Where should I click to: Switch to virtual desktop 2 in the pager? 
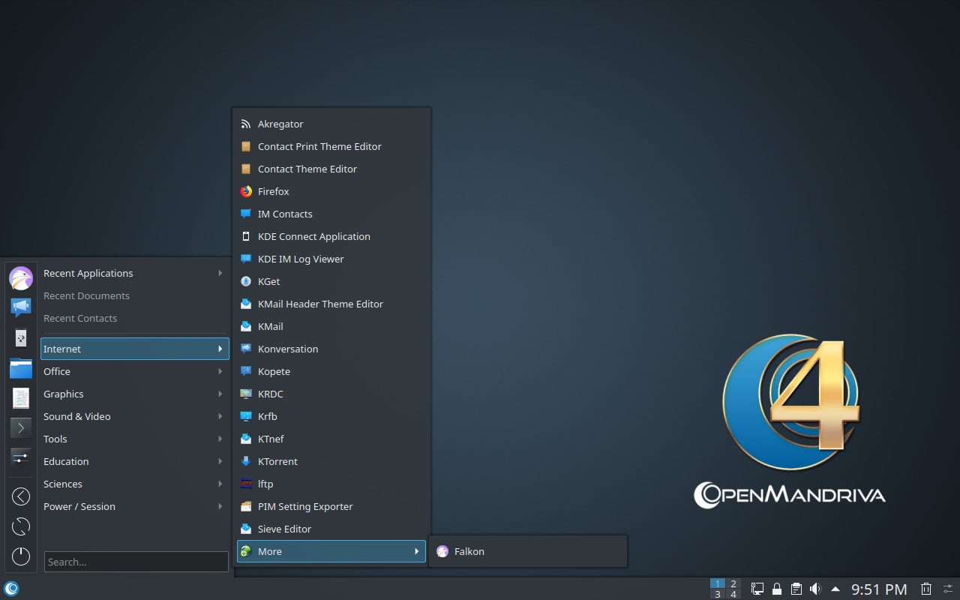point(733,583)
